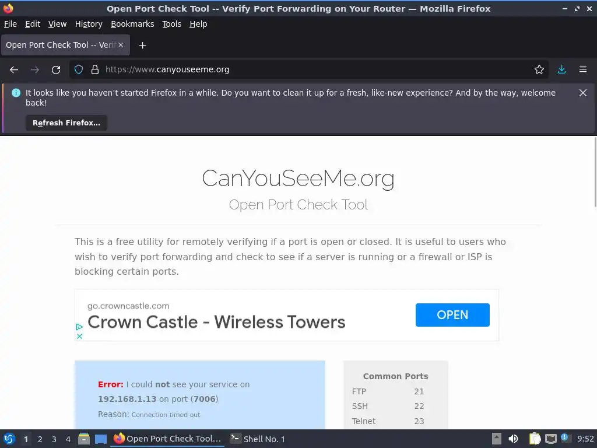Click the IP address 192.168.1.13
This screenshot has height=448, width=597.
pos(127,399)
